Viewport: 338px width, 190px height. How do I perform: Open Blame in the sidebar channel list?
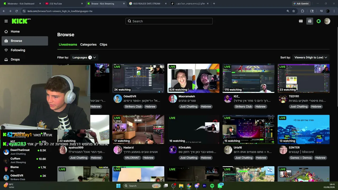click(25, 169)
